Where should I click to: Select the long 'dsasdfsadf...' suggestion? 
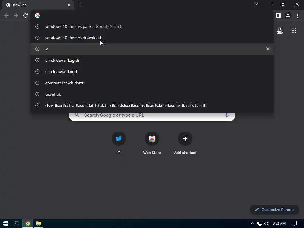coord(152,105)
